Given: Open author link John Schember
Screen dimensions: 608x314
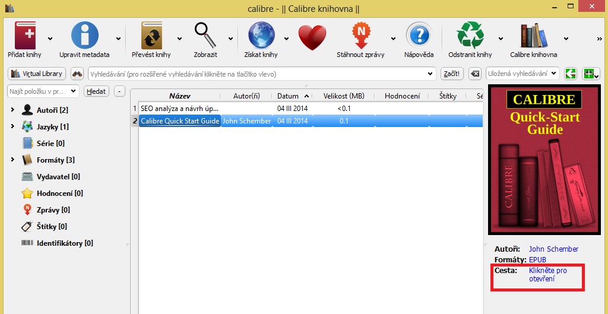Looking at the screenshot, I should (553, 249).
